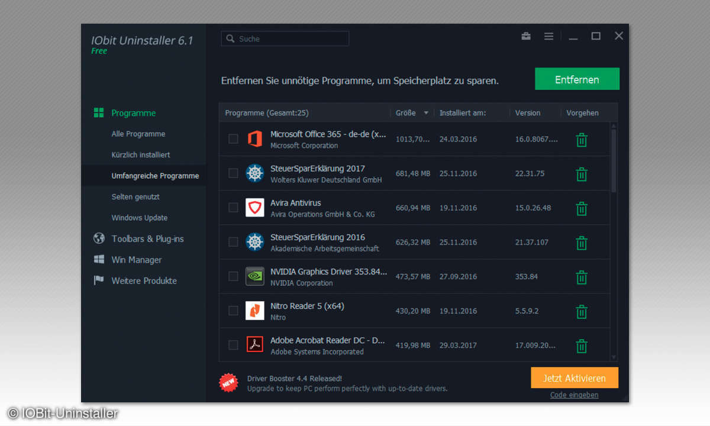Click the Avira Antivirus app icon
This screenshot has height=426, width=710.
pyautogui.click(x=255, y=208)
